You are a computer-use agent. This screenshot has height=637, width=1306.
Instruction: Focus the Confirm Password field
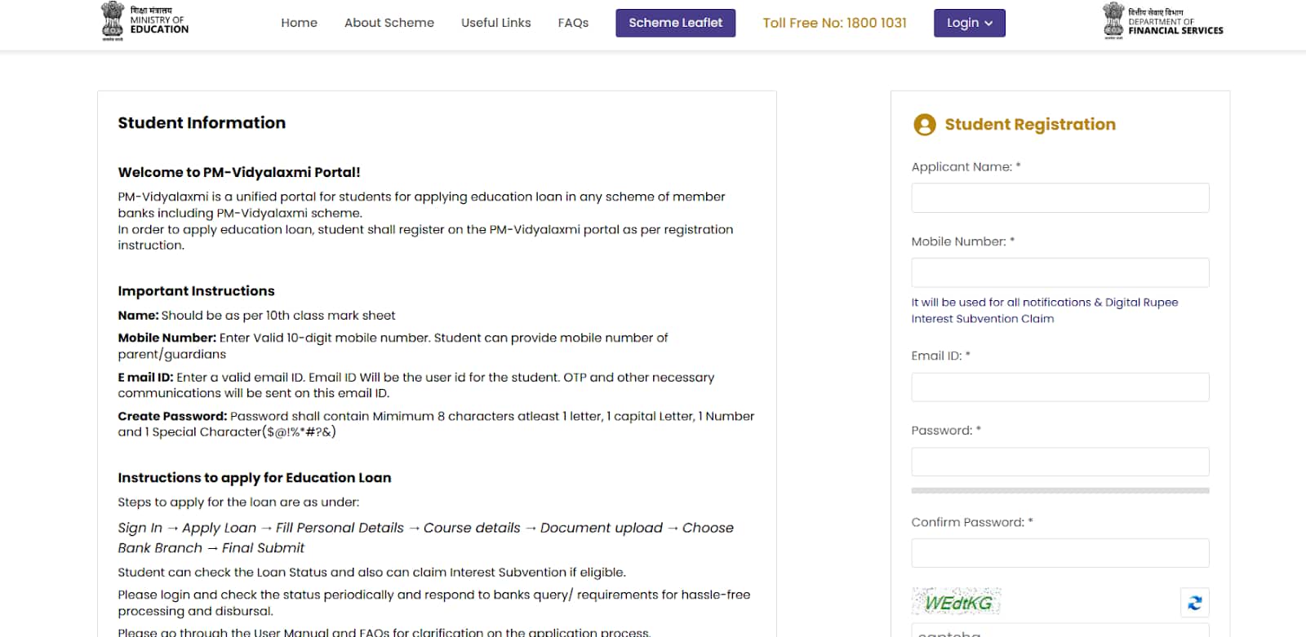[1059, 553]
